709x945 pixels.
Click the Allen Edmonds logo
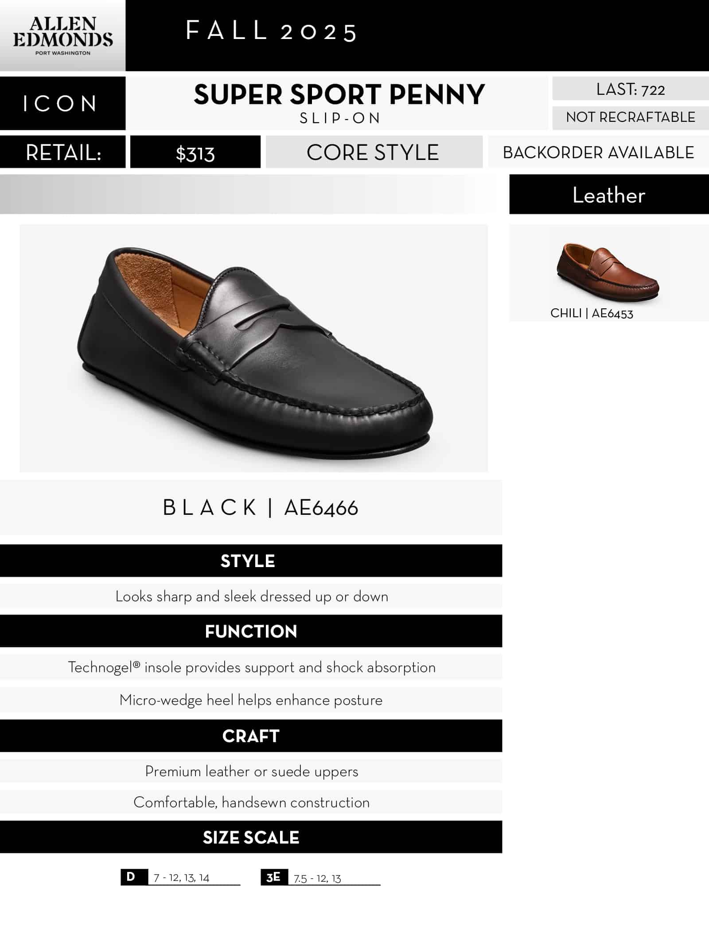pos(62,36)
